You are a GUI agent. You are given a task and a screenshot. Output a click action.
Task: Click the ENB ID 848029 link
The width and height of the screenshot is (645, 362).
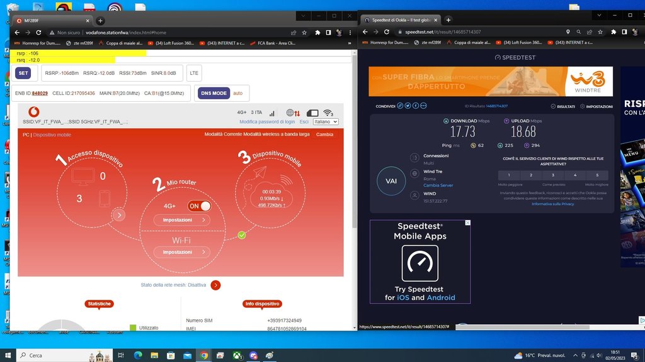point(40,93)
